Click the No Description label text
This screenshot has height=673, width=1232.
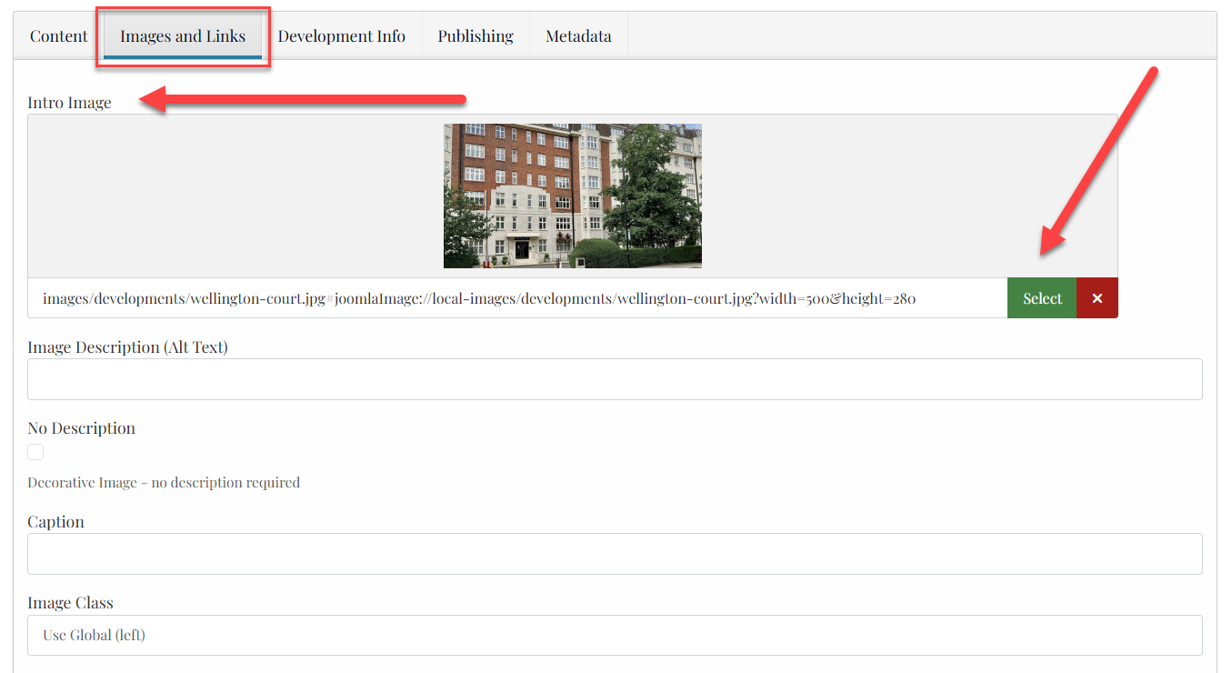point(81,428)
